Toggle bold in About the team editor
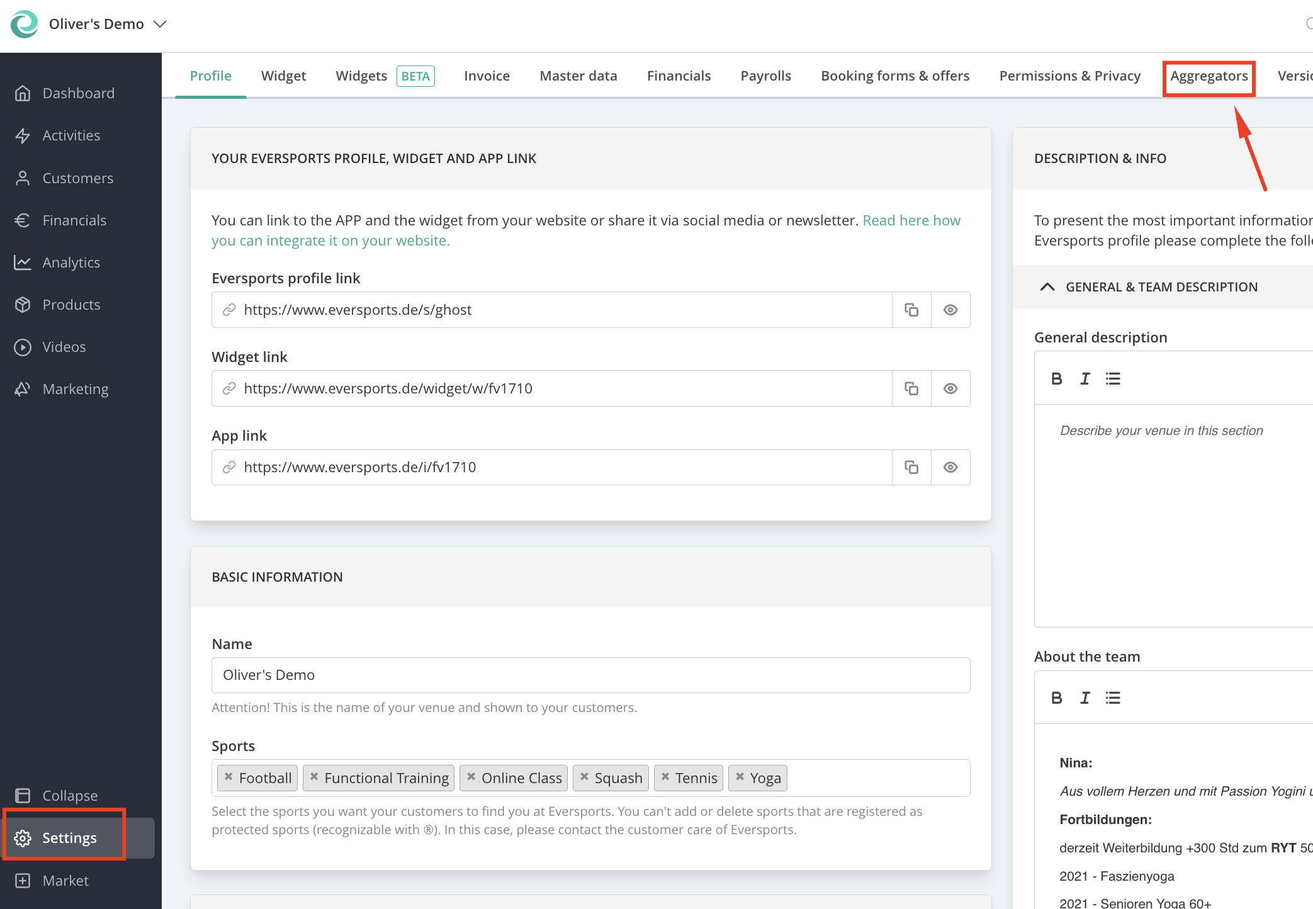1313x909 pixels. [x=1057, y=697]
